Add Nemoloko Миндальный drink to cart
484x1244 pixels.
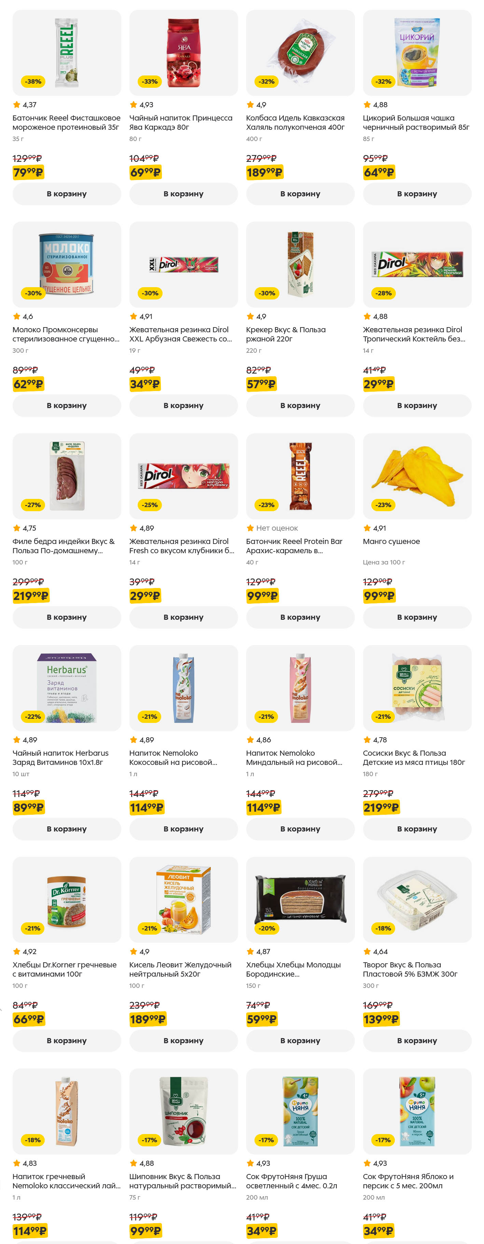(x=300, y=829)
